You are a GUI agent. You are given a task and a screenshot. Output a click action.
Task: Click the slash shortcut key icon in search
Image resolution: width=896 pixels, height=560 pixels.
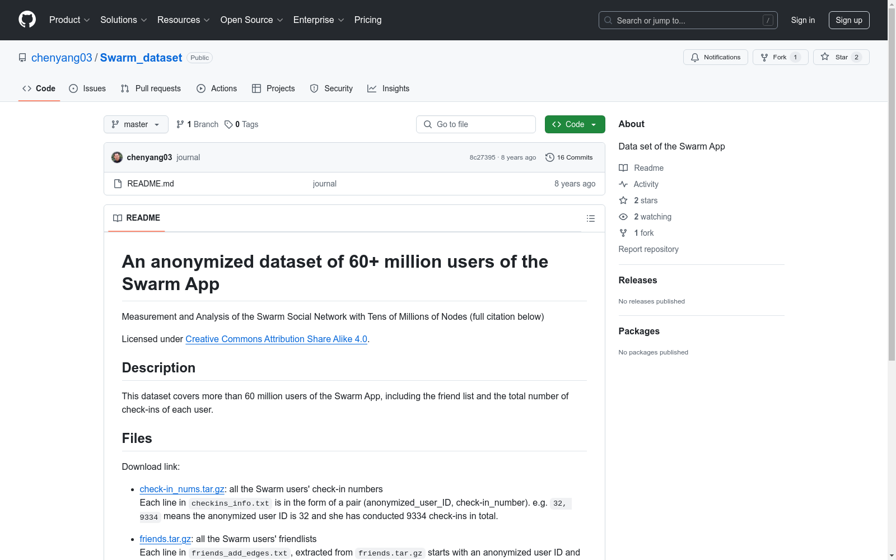pyautogui.click(x=768, y=20)
